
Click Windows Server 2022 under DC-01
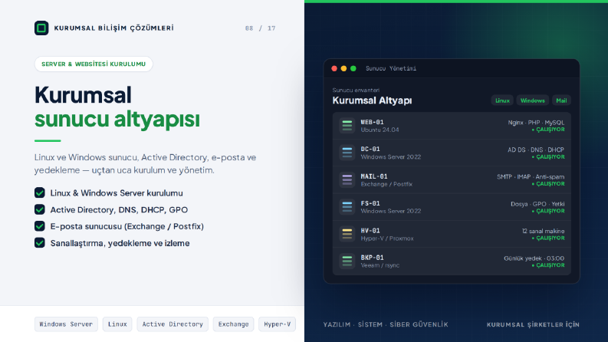tap(390, 157)
